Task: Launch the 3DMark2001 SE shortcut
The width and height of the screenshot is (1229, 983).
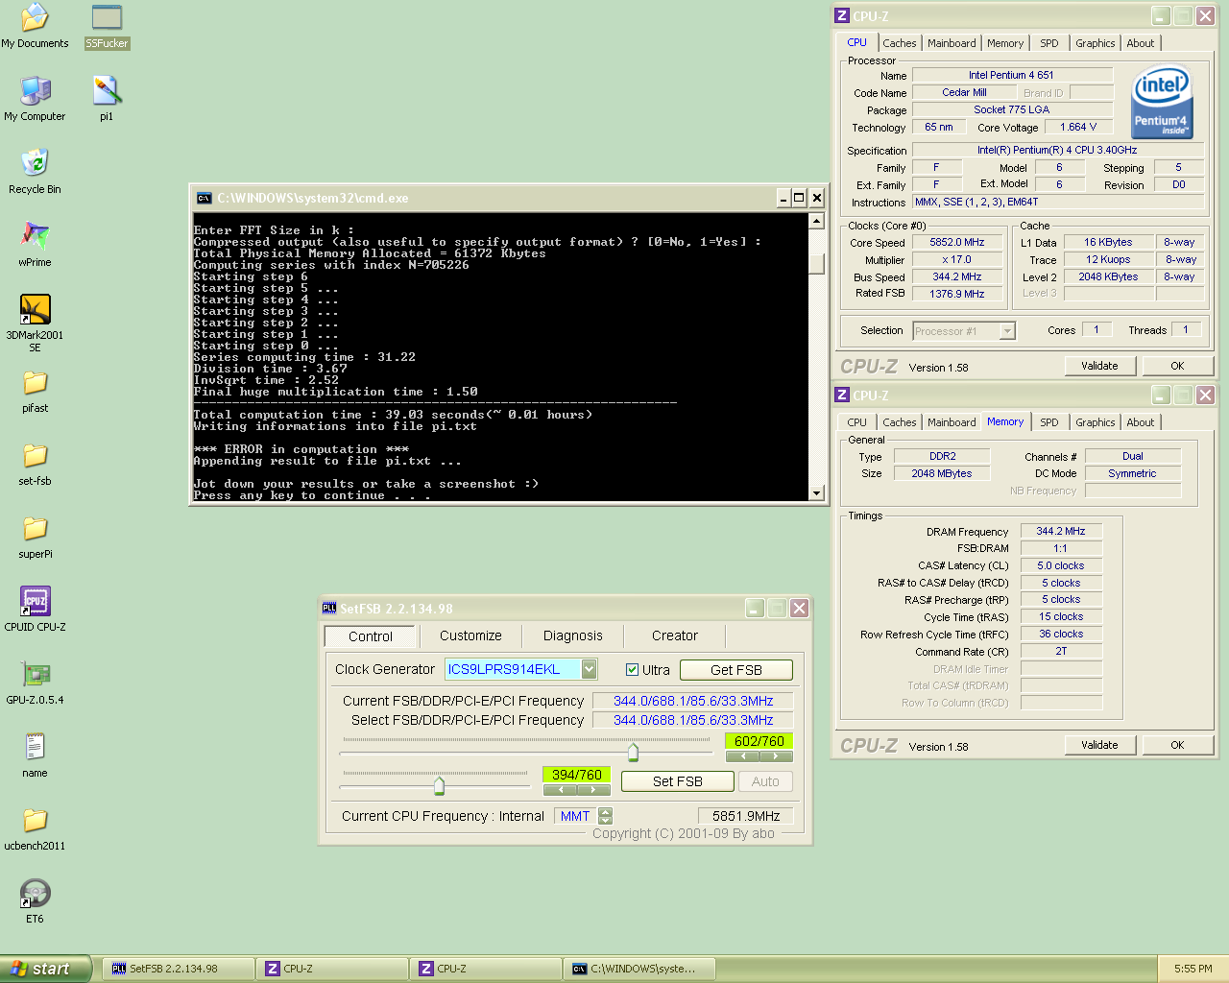Action: [x=35, y=323]
